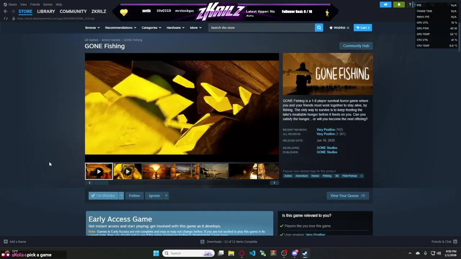The width and height of the screenshot is (461, 259).
Task: Open Discord from the taskbar
Action: point(295,253)
